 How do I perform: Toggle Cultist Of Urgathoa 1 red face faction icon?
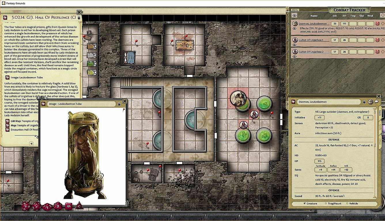(377, 40)
